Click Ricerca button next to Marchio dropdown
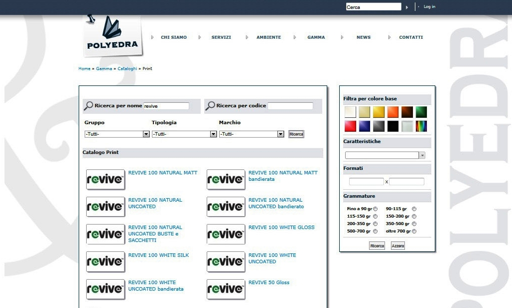 click(296, 134)
